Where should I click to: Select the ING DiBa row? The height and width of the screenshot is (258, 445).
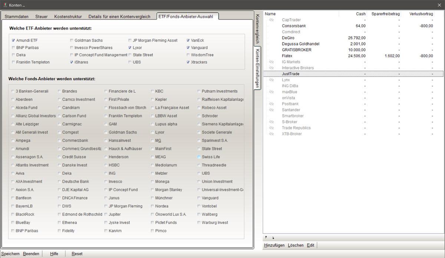click(x=353, y=86)
